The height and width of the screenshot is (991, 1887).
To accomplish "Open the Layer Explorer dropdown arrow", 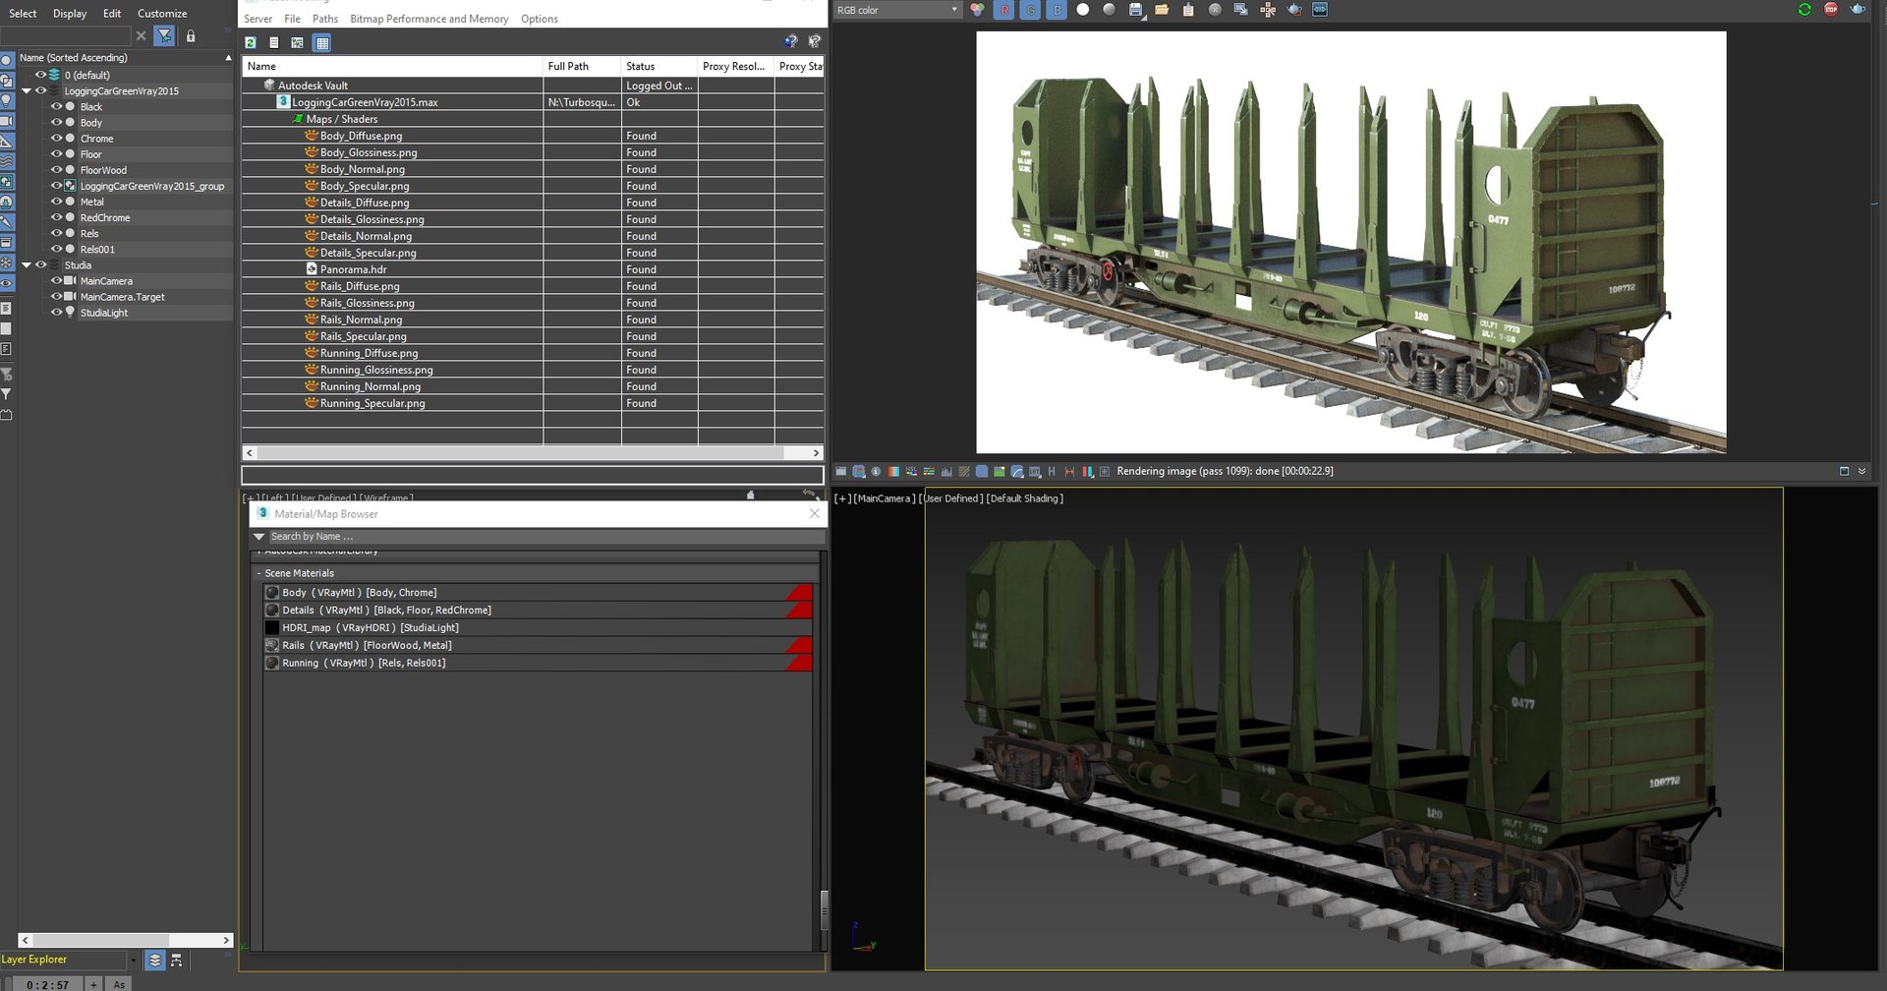I will (133, 960).
